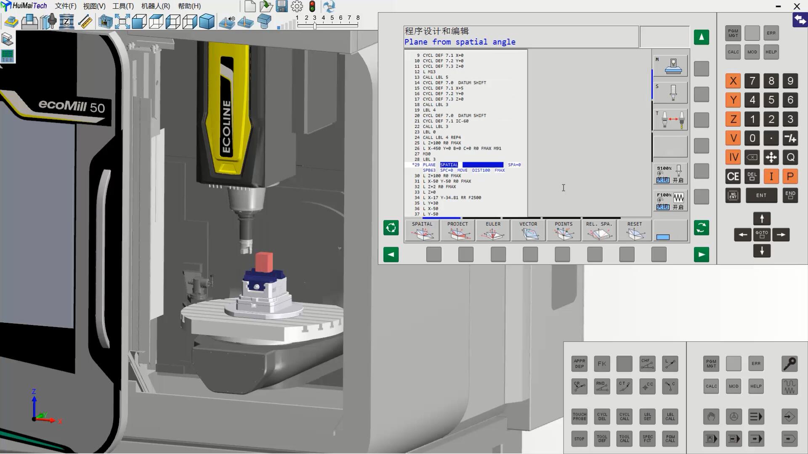Toggle the F100% feed override switch
This screenshot has height=454, width=808.
click(x=670, y=201)
